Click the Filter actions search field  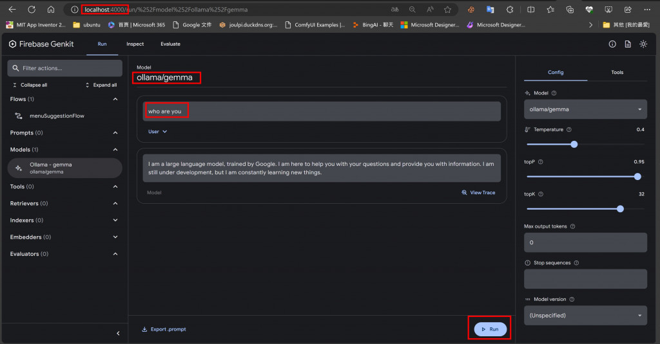(65, 68)
